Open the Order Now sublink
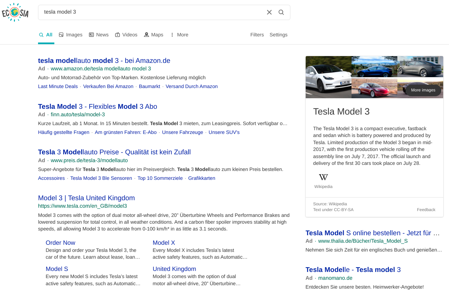Screen dimensions: 449x292 pyautogui.click(x=60, y=243)
